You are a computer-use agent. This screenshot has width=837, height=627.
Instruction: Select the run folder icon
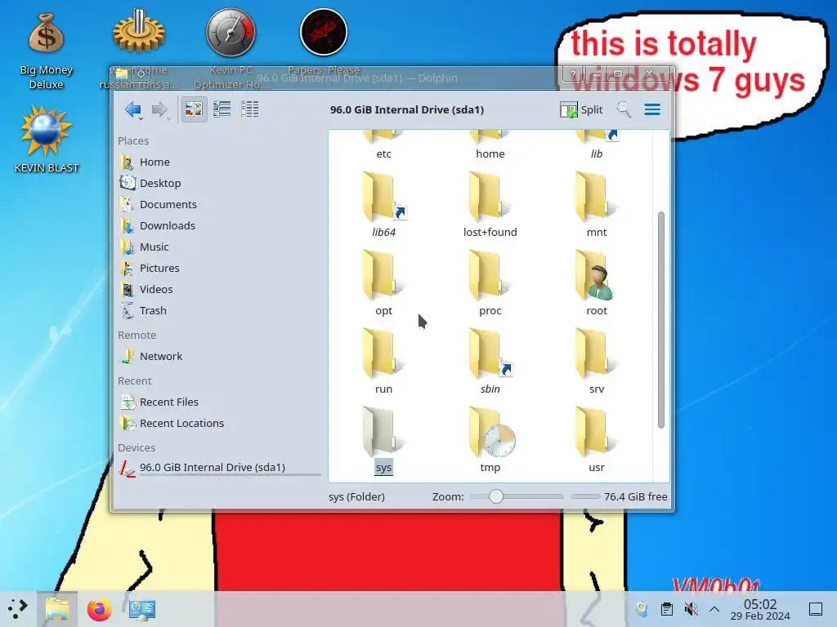(383, 354)
